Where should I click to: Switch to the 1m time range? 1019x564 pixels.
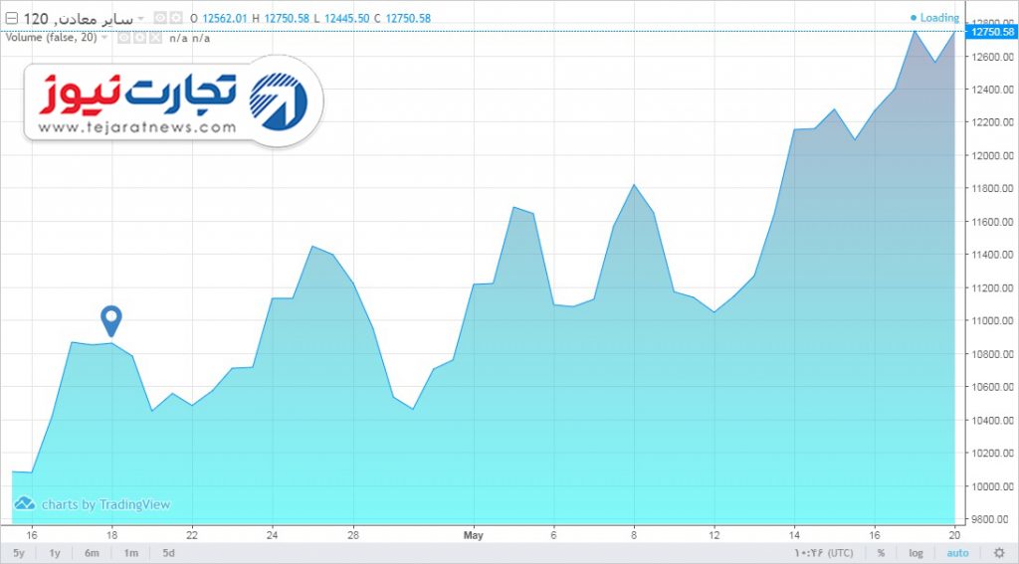click(x=130, y=553)
